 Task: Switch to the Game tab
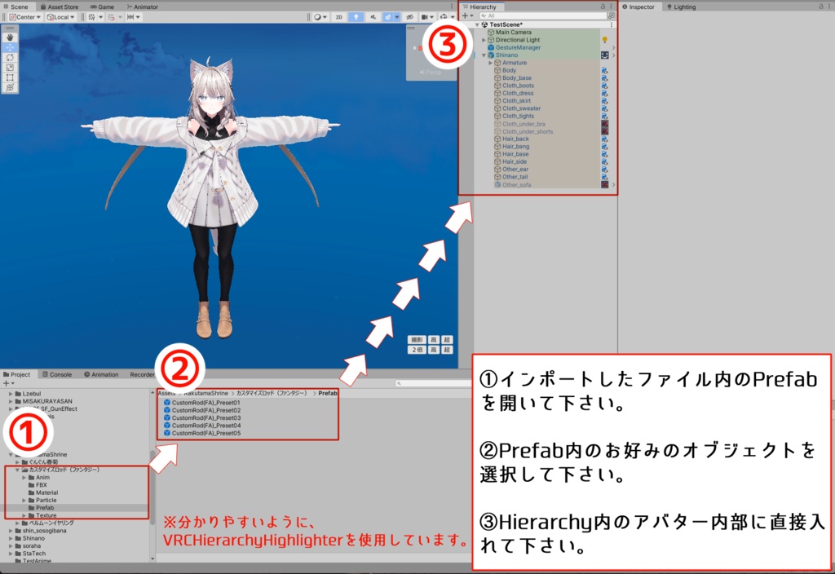click(x=102, y=7)
